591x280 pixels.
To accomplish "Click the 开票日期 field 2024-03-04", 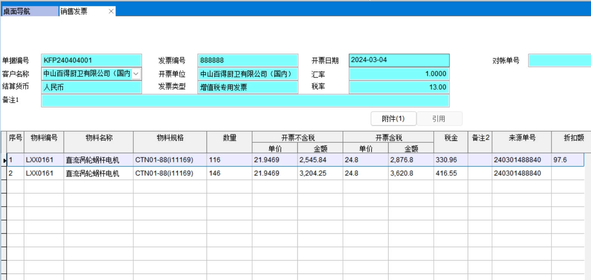I will pyautogui.click(x=399, y=60).
